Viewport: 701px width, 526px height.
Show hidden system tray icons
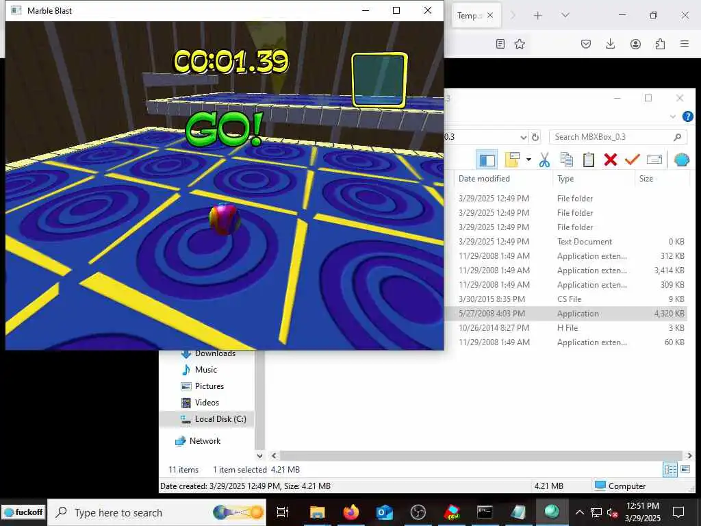click(x=579, y=512)
